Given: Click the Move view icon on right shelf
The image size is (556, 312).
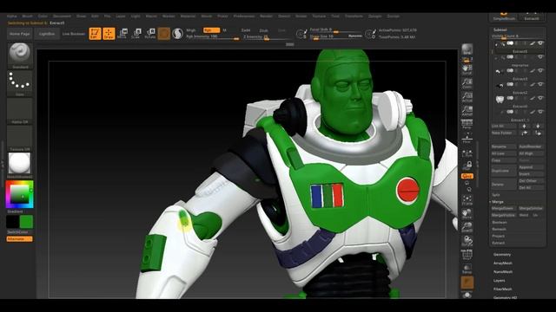Looking at the screenshot, I should coord(467,214).
